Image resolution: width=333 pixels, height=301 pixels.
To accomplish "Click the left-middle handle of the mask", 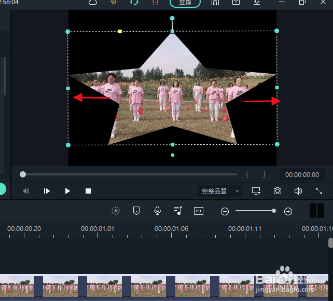I will [68, 88].
